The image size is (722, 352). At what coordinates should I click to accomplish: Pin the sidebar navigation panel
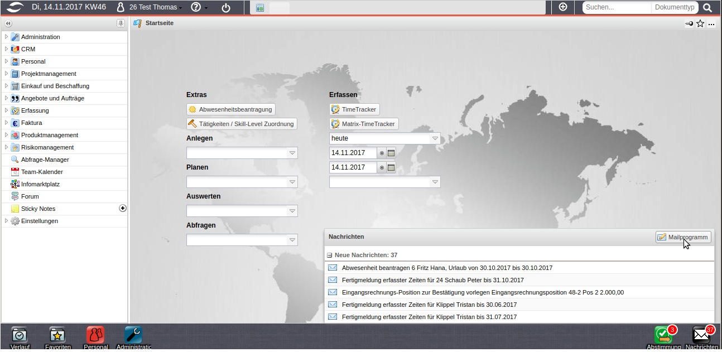(x=121, y=23)
